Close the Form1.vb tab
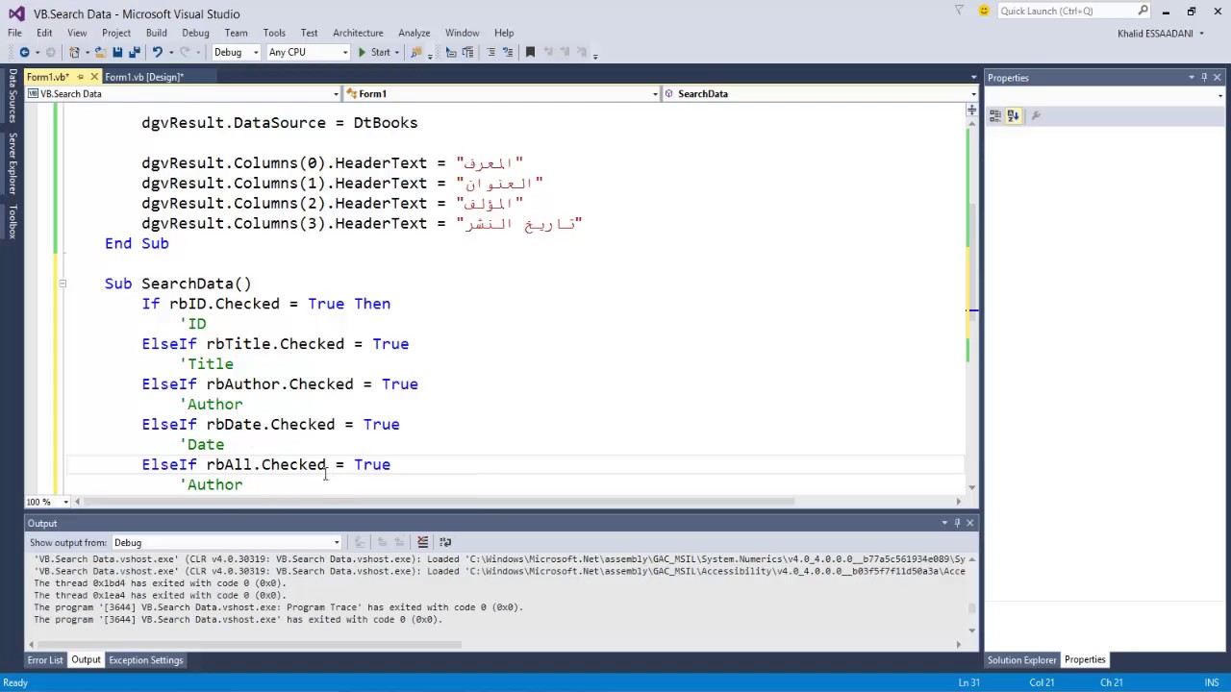The image size is (1231, 692). click(x=93, y=77)
